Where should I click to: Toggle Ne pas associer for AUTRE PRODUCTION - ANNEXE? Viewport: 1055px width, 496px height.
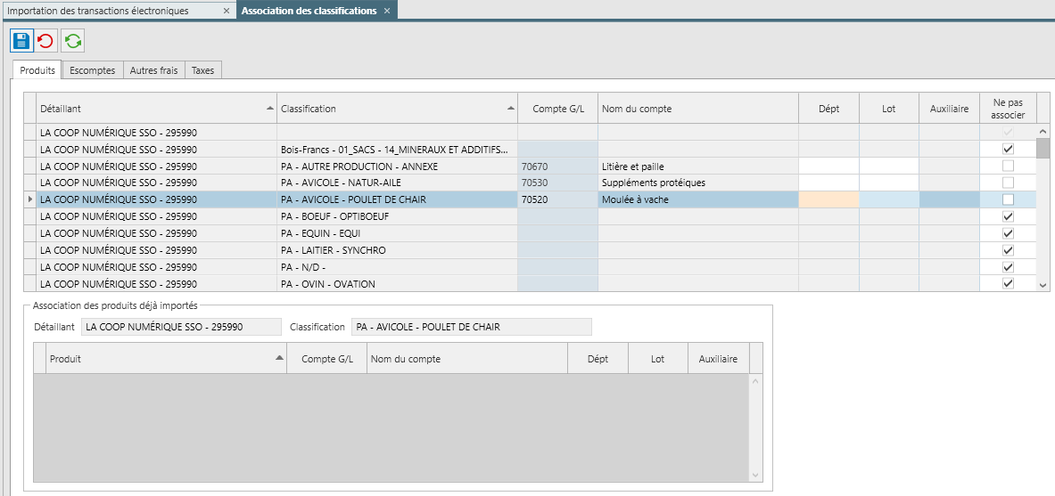(1008, 166)
